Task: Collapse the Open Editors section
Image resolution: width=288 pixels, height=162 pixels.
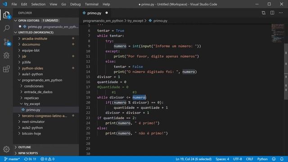Action: [x=46, y=20]
